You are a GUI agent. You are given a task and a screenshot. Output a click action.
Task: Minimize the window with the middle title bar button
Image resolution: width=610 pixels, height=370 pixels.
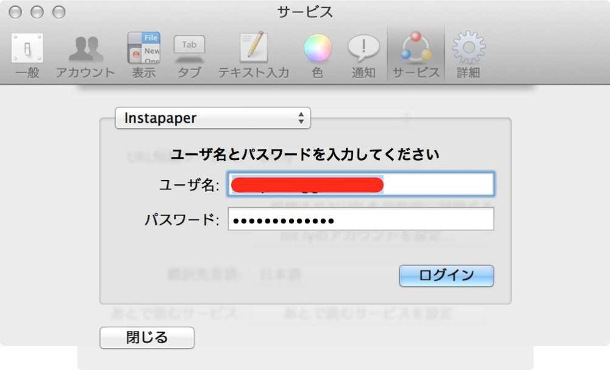tap(37, 12)
